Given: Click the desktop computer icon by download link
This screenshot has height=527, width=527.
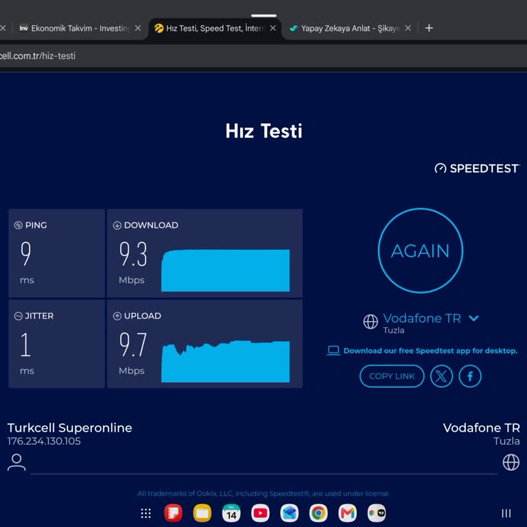Looking at the screenshot, I should (x=333, y=351).
